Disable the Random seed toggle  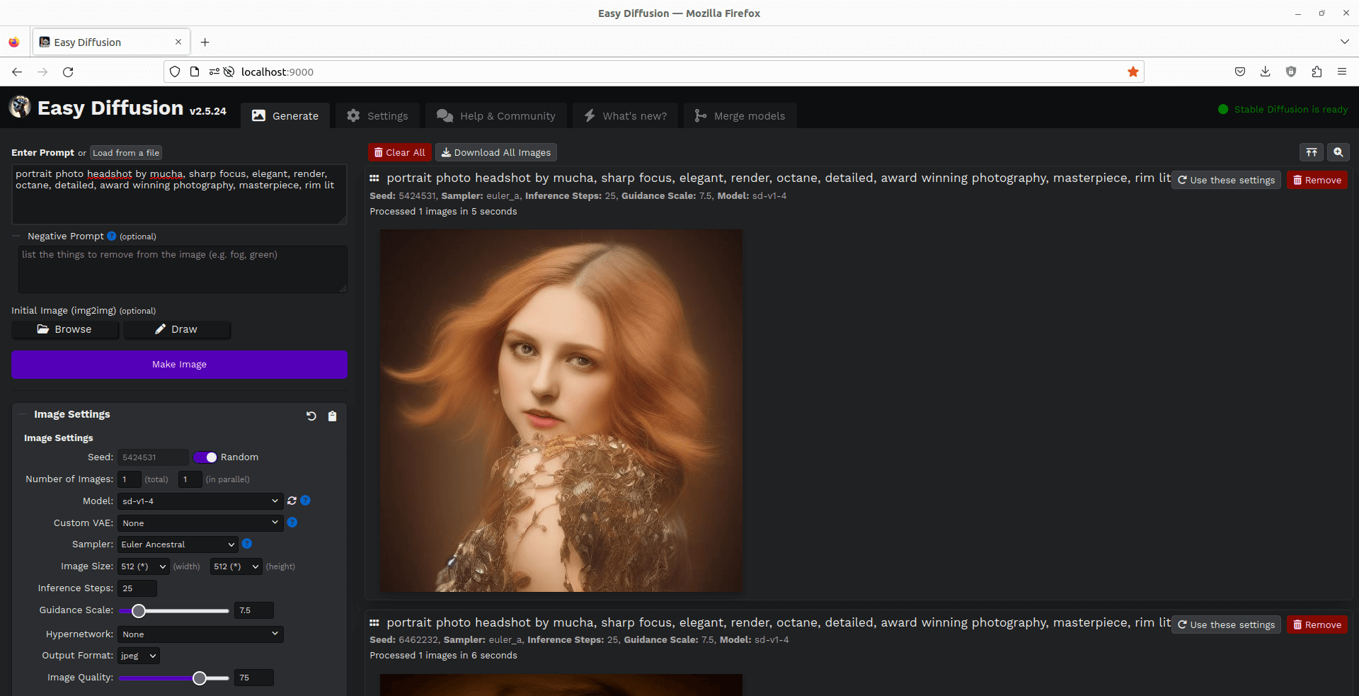[206, 457]
